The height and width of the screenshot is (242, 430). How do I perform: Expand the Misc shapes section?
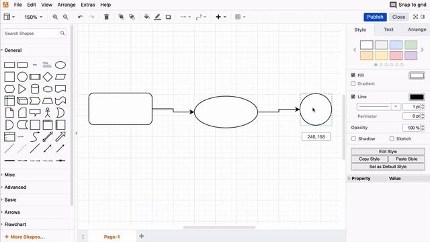point(9,175)
